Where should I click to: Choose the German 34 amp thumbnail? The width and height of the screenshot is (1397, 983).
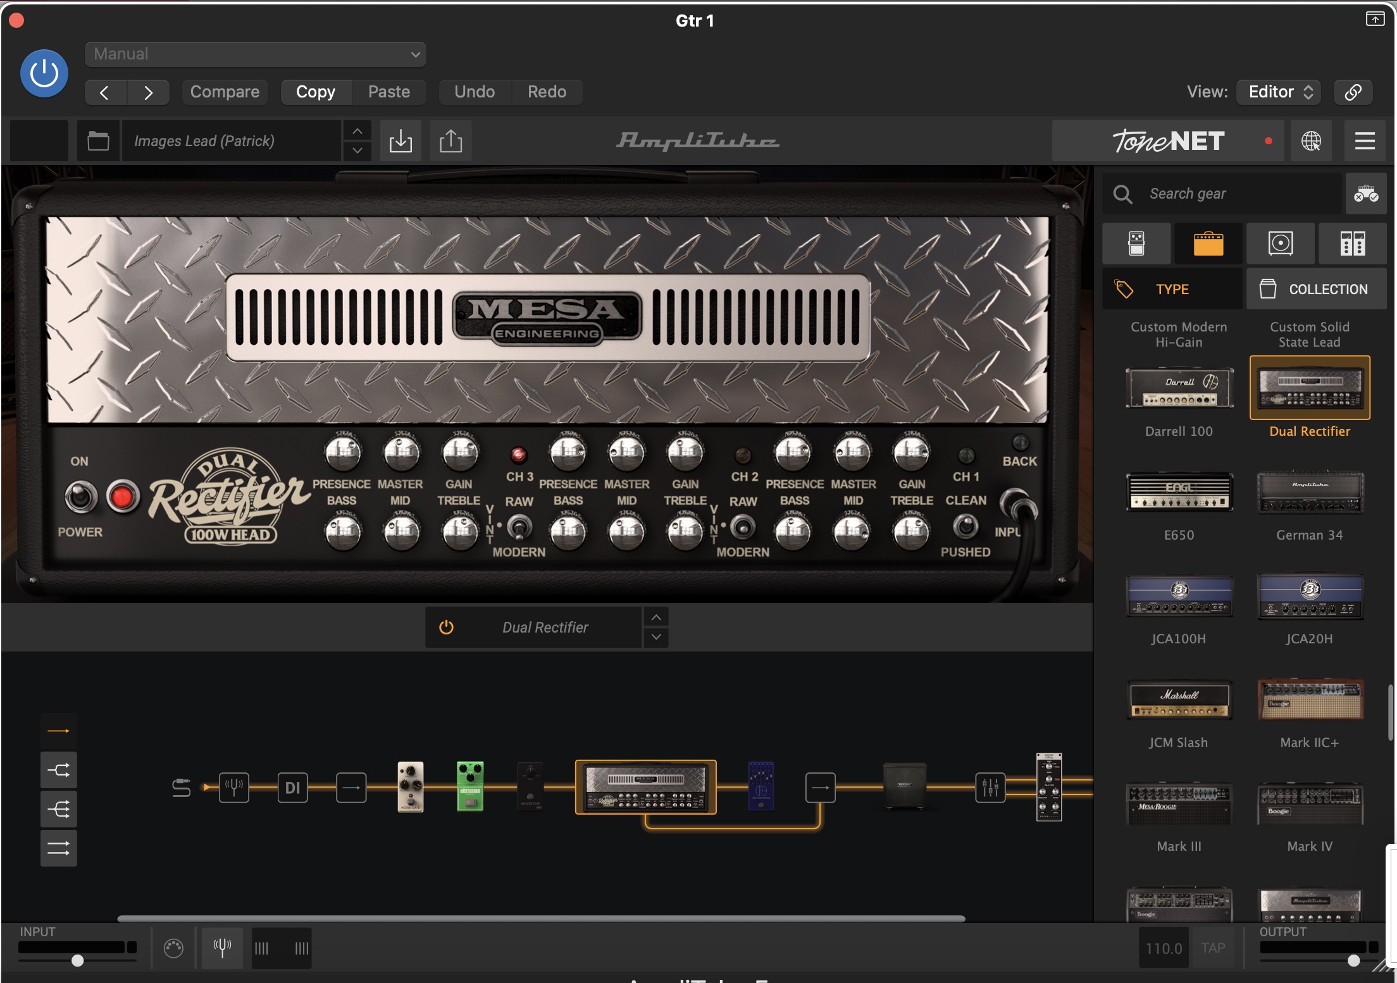[x=1310, y=491]
